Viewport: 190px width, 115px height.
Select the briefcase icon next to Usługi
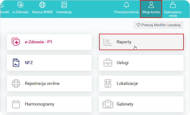108,63
